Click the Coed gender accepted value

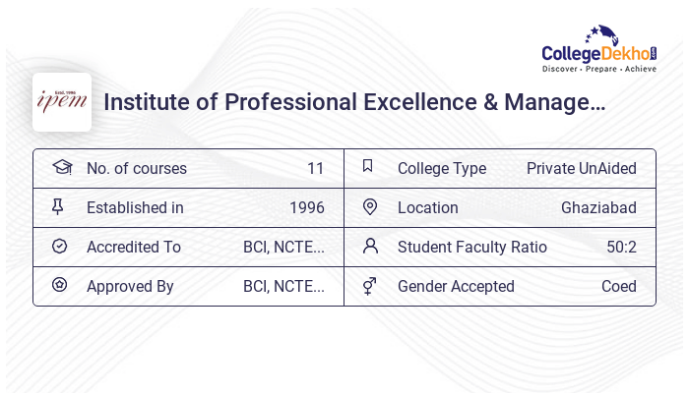pos(619,287)
